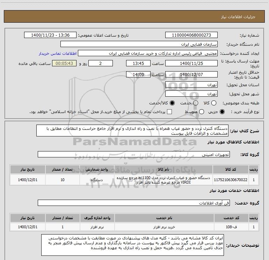Image resolution: width=269 pixels, height=260 pixels.
Task: Click the کد کالا header in goods table
Action: coord(231,169)
